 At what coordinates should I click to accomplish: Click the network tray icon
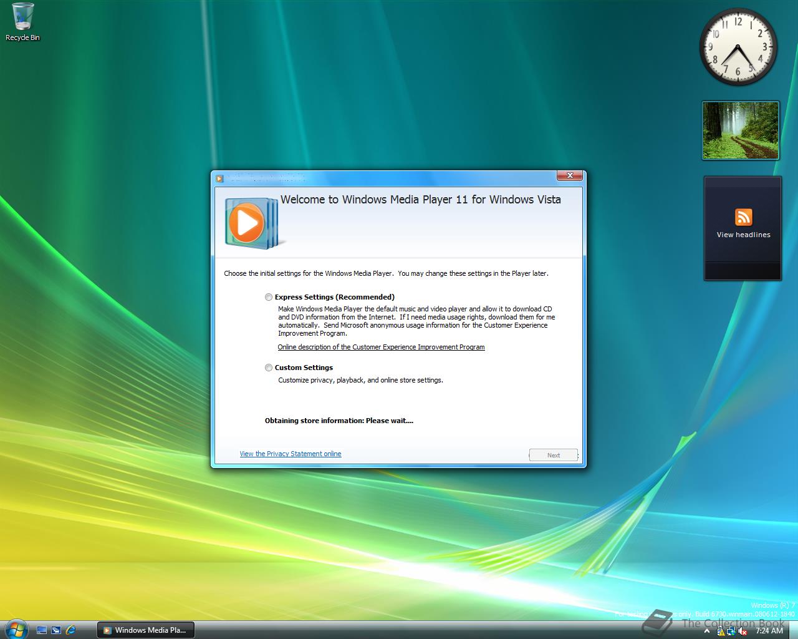pyautogui.click(x=731, y=631)
